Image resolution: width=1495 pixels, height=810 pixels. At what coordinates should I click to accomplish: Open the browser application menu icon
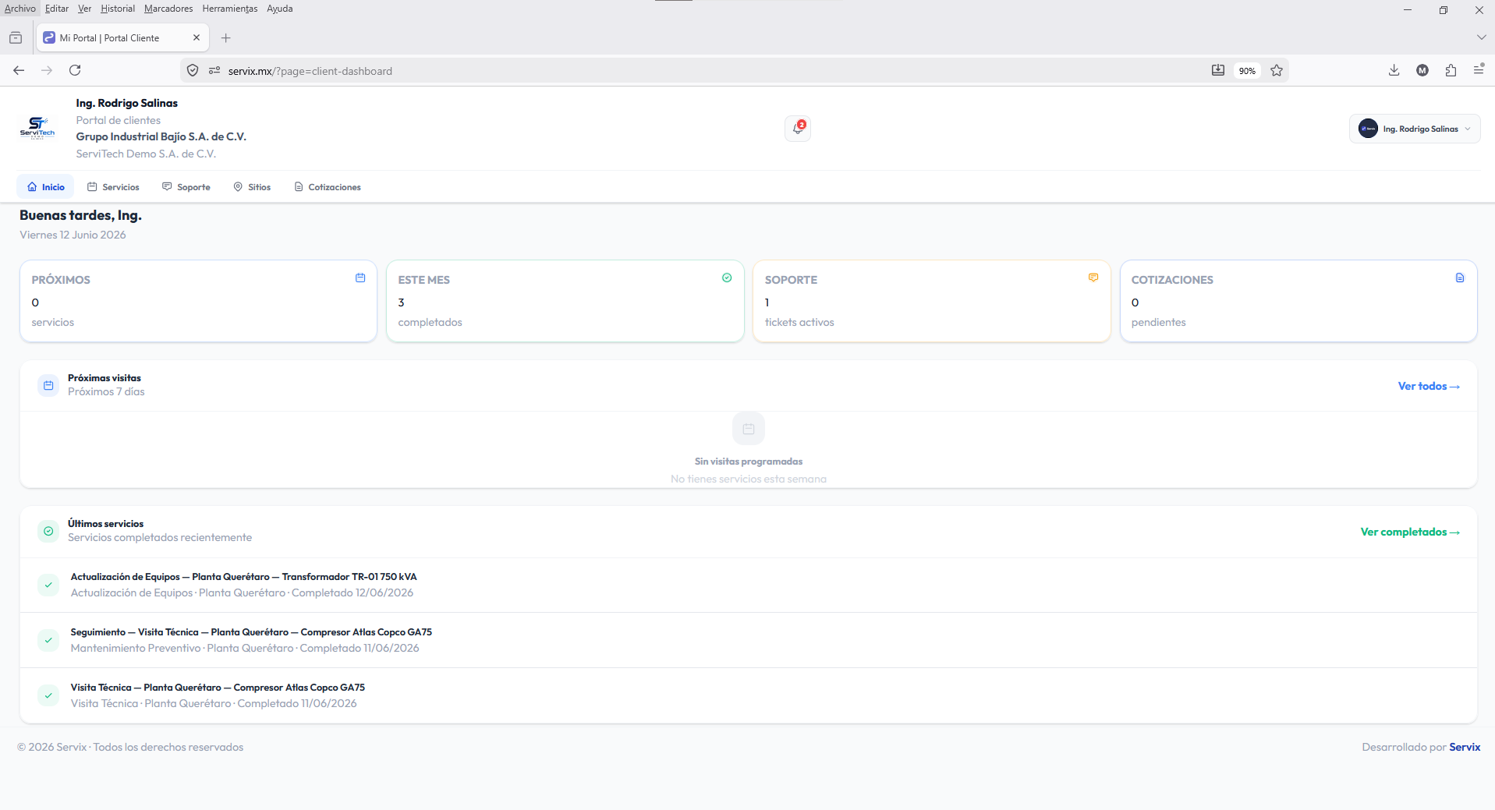click(1479, 70)
